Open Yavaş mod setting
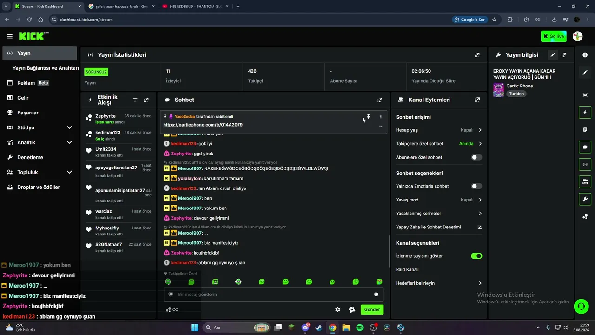The width and height of the screenshot is (595, 335). point(439,200)
